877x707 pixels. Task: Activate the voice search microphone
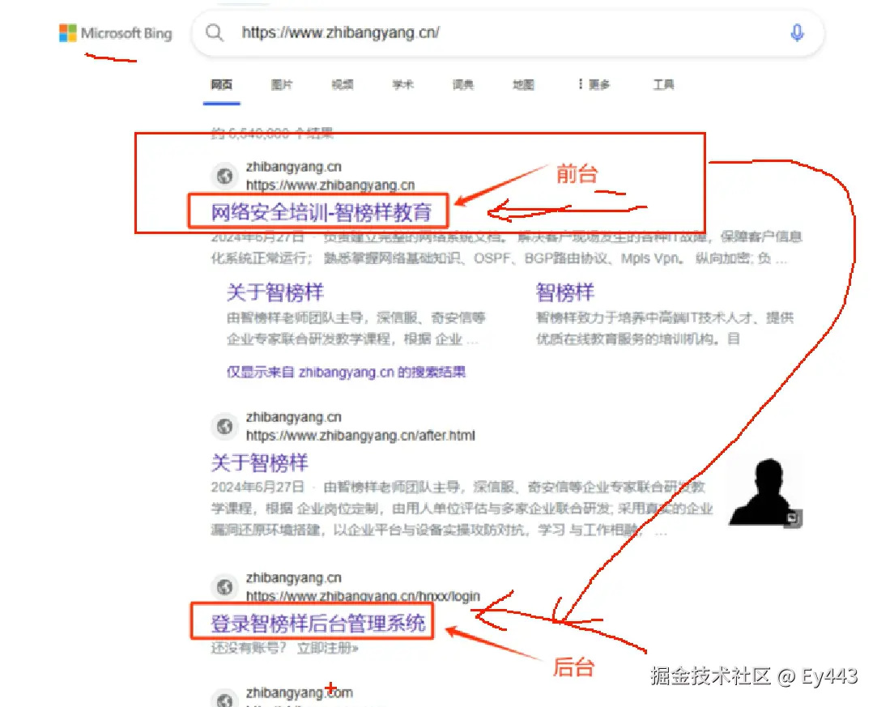pos(797,32)
